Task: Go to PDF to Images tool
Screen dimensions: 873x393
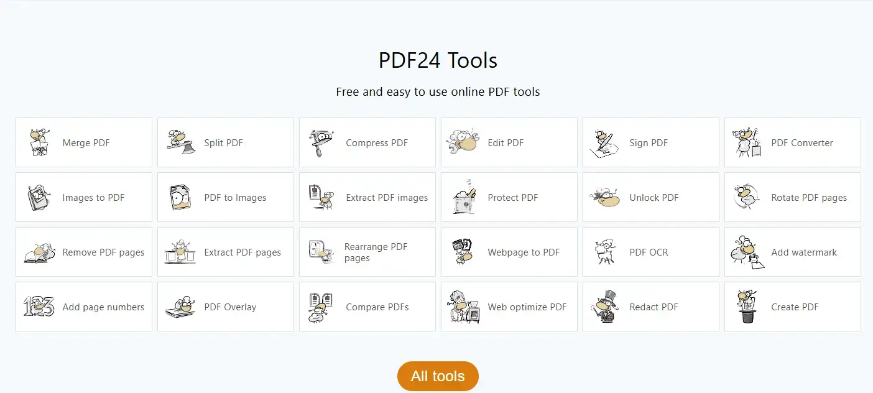Action: click(225, 198)
